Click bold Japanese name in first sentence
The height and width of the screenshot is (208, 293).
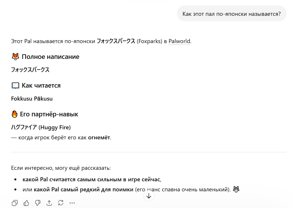click(116, 41)
